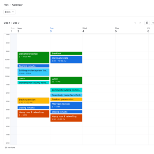This screenshot has width=154, height=154.
Task: Click the 20 sessions count text
Action: pyautogui.click(x=10, y=147)
